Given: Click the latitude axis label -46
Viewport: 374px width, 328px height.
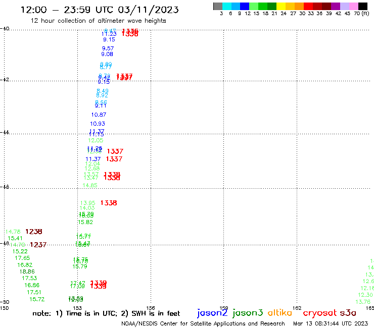Looking at the screenshot, I should click(5, 187).
